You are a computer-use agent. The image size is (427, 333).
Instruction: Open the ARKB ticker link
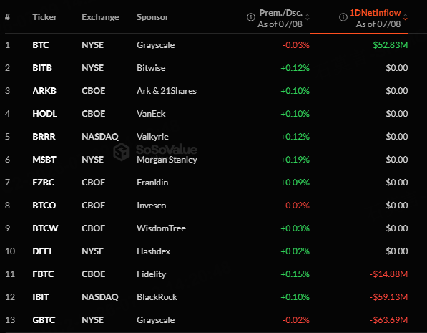pos(44,91)
